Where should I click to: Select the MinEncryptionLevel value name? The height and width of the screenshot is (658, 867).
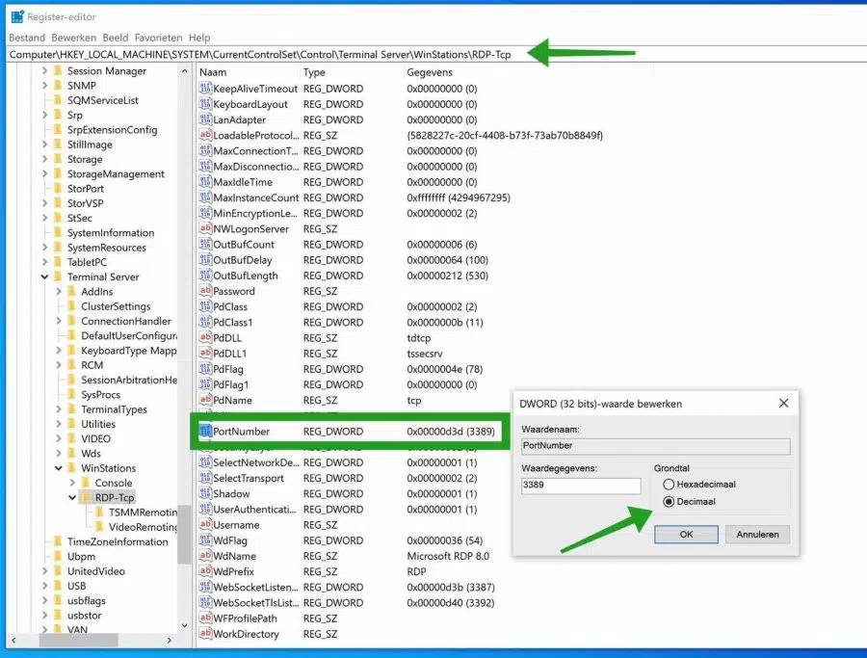pyautogui.click(x=255, y=213)
